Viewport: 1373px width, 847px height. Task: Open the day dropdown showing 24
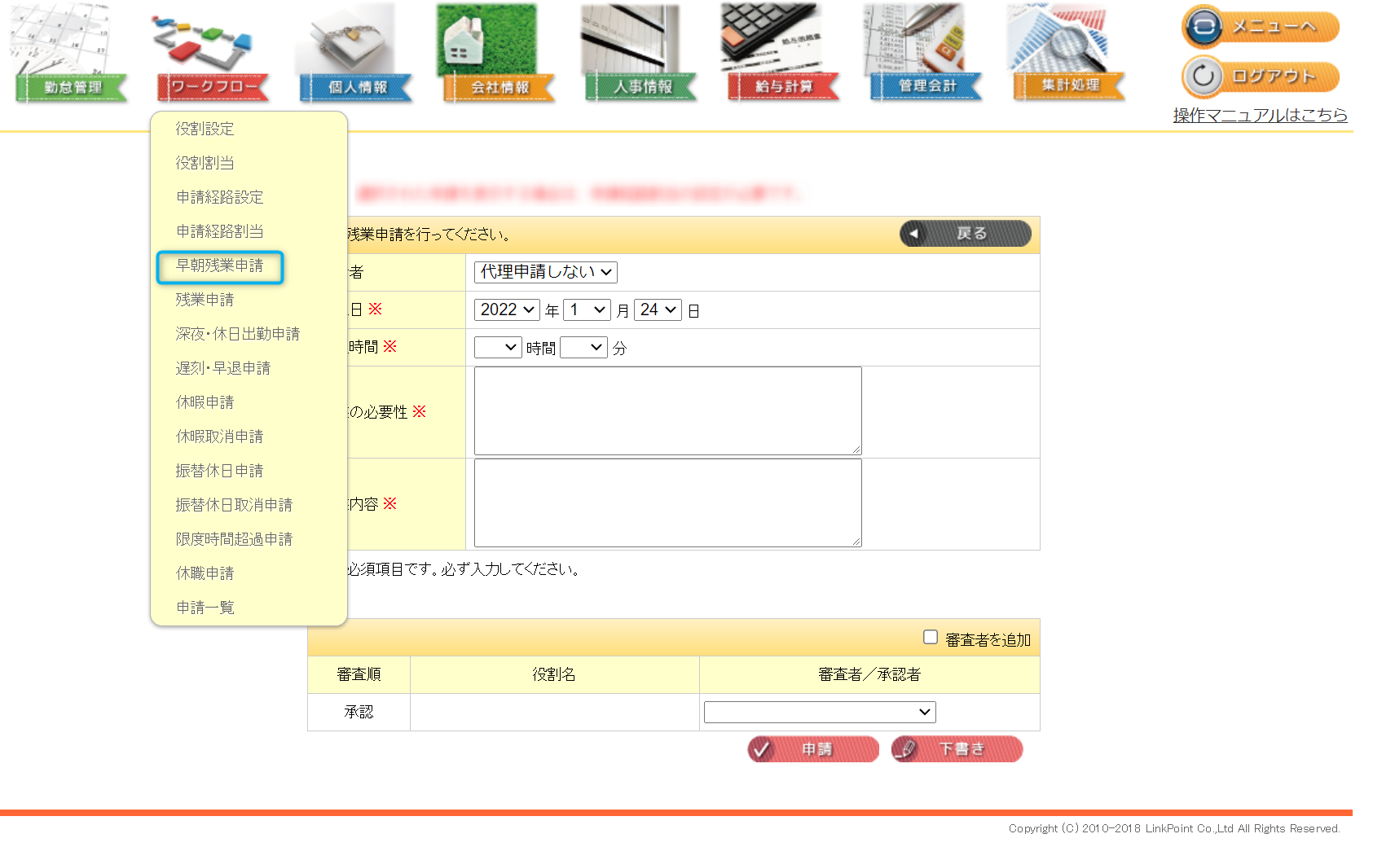(658, 309)
